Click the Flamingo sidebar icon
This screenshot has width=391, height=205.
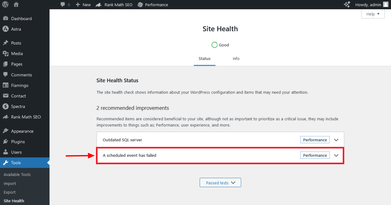5,85
